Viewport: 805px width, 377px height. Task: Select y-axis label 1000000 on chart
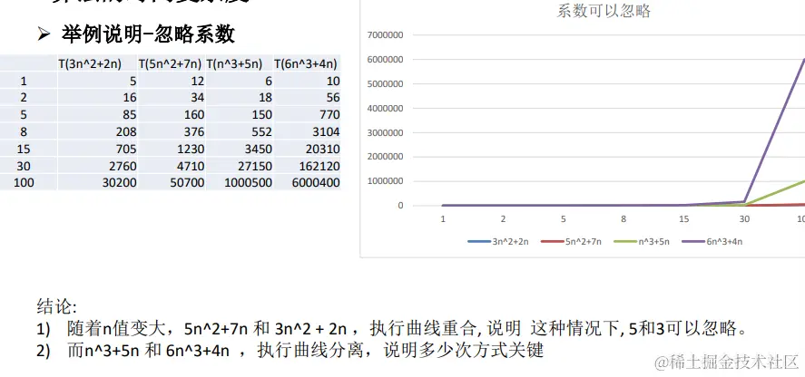386,181
